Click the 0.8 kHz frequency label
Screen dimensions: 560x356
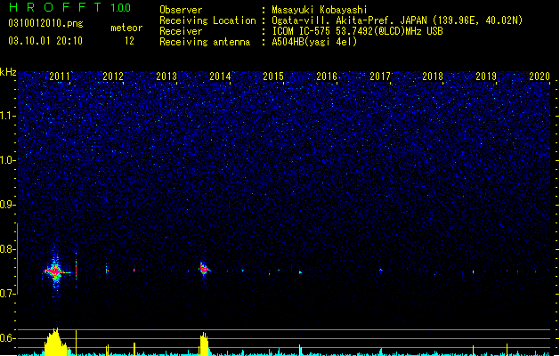(x=8, y=249)
